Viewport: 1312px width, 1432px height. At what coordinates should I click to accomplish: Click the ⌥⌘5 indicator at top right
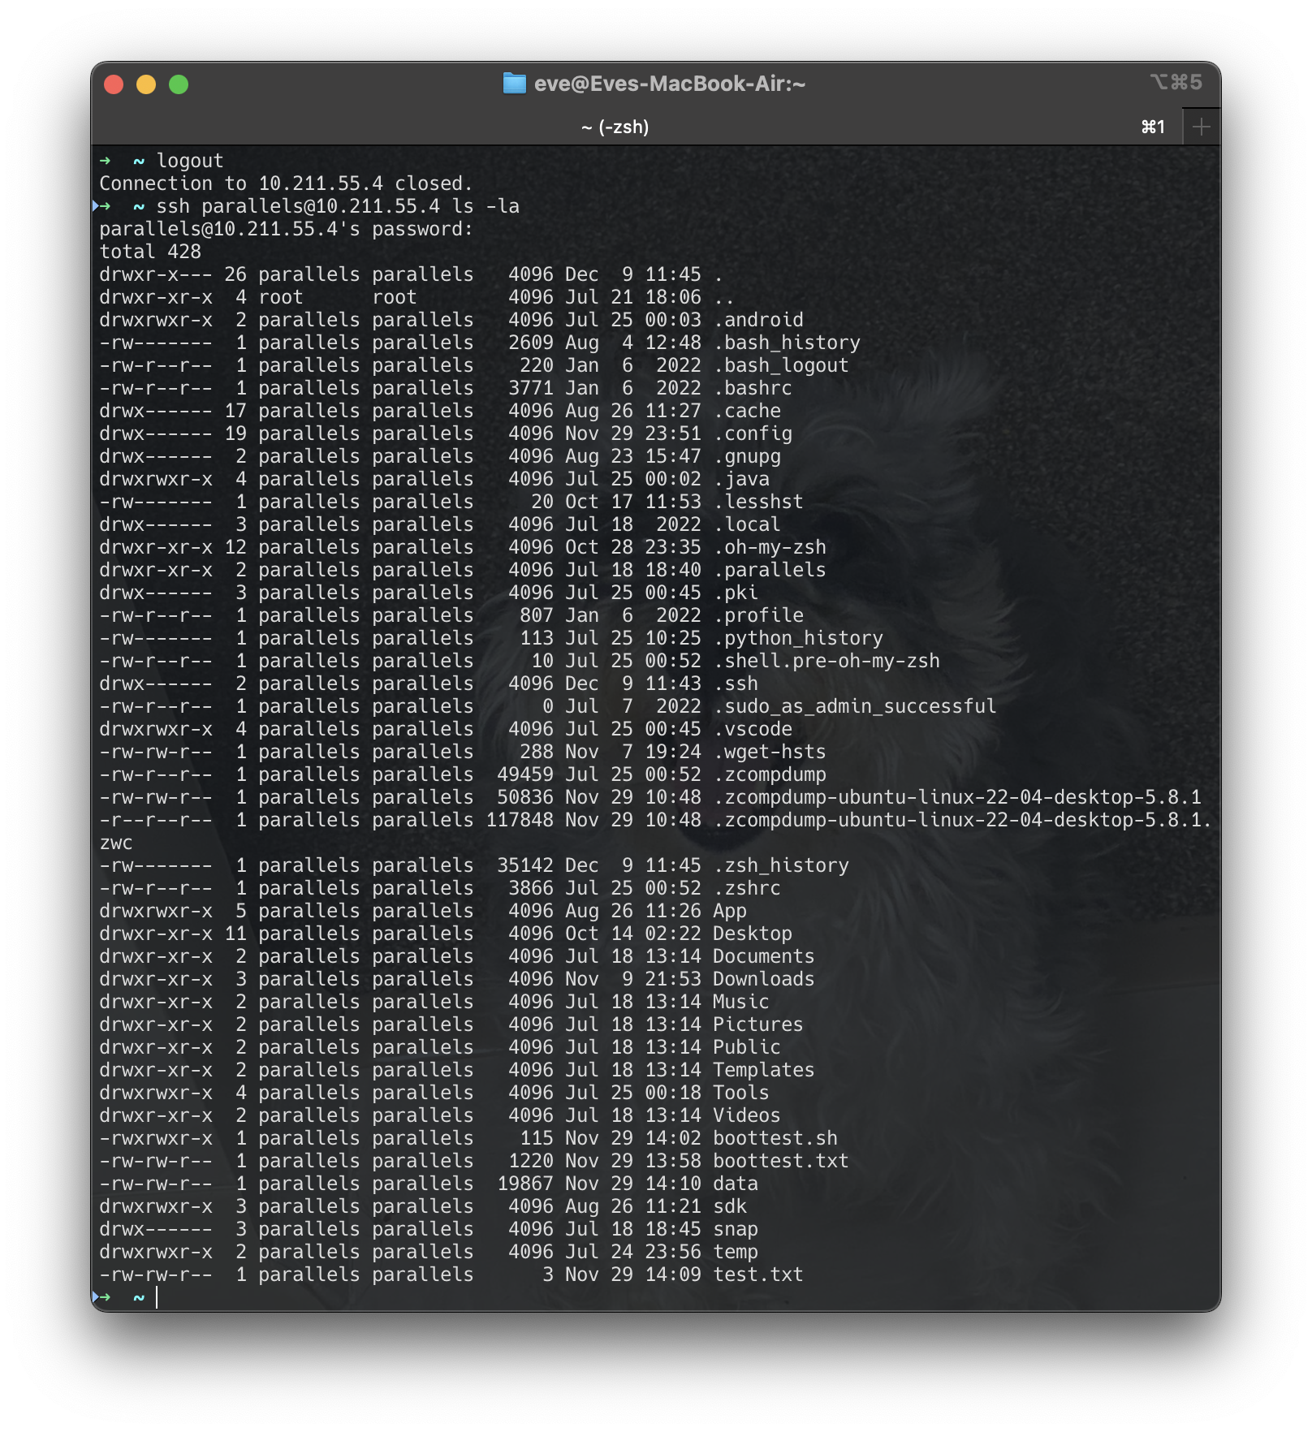1176,82
